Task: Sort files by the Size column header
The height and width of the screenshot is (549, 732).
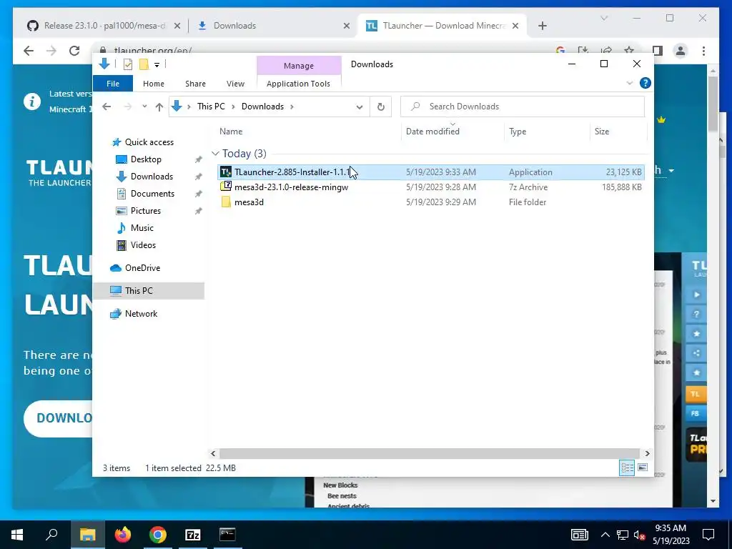Action: coord(602,132)
